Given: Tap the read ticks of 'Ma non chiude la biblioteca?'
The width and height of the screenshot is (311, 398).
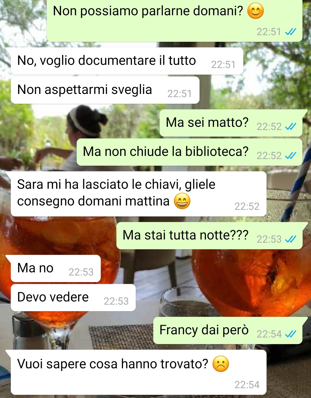Looking at the screenshot, I should tap(291, 156).
